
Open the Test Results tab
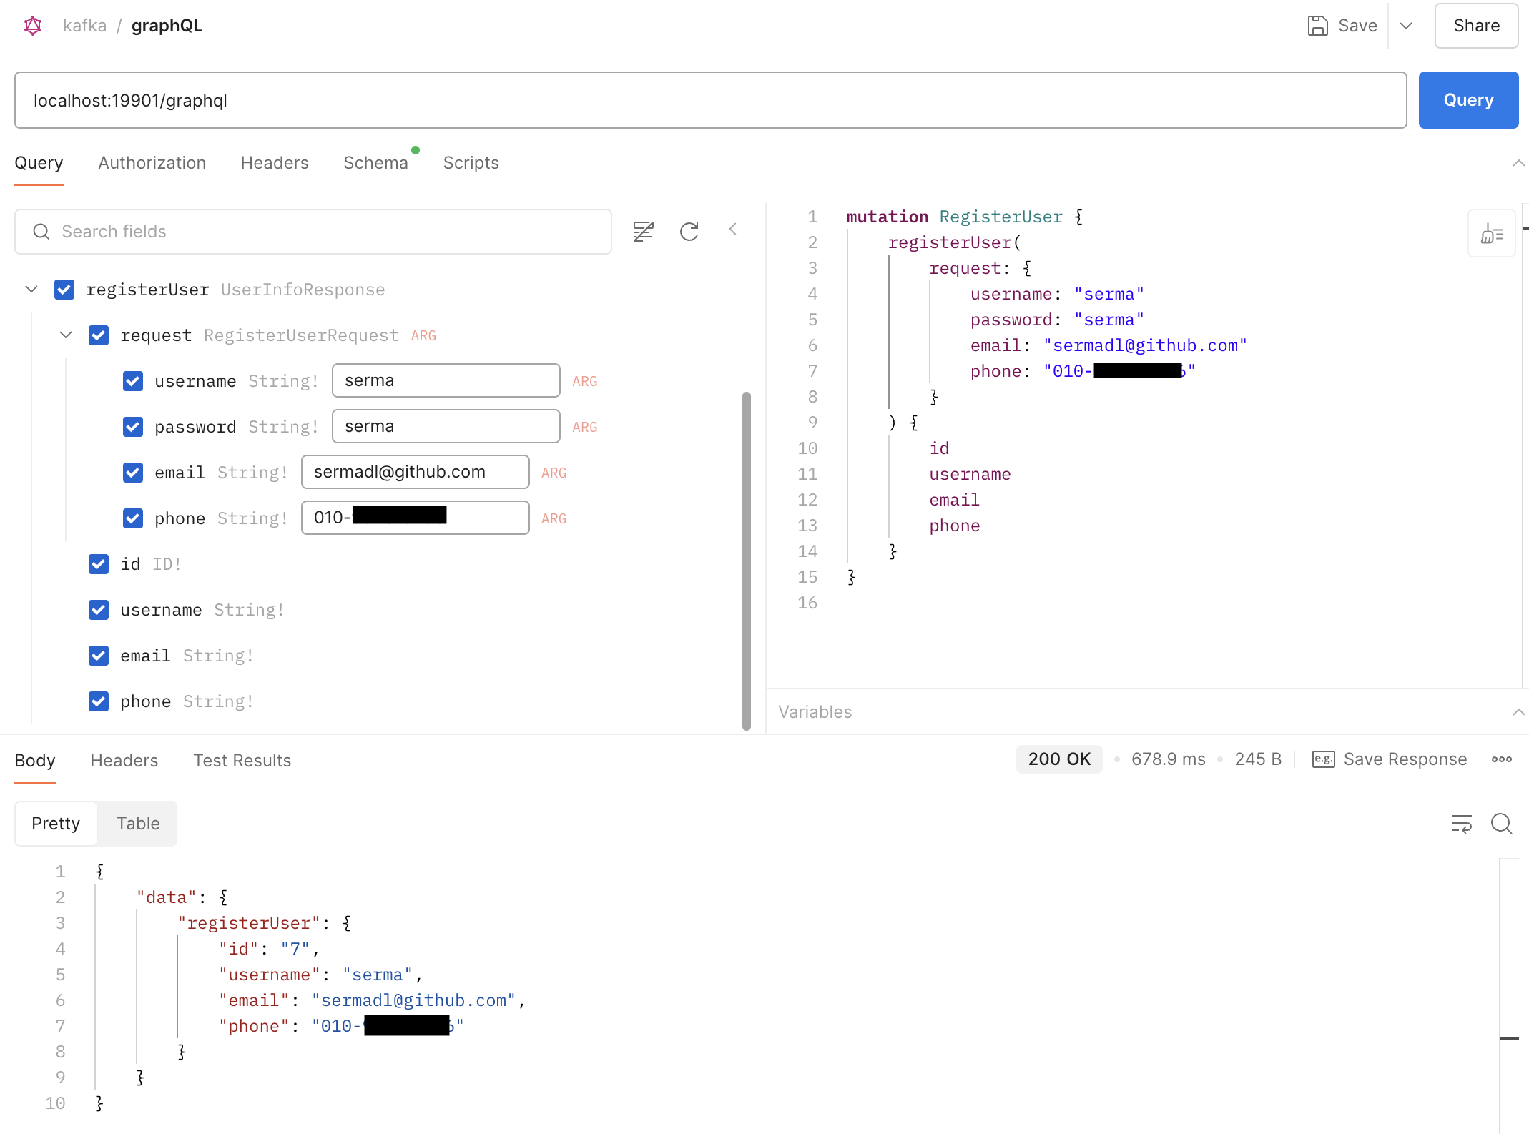tap(242, 761)
